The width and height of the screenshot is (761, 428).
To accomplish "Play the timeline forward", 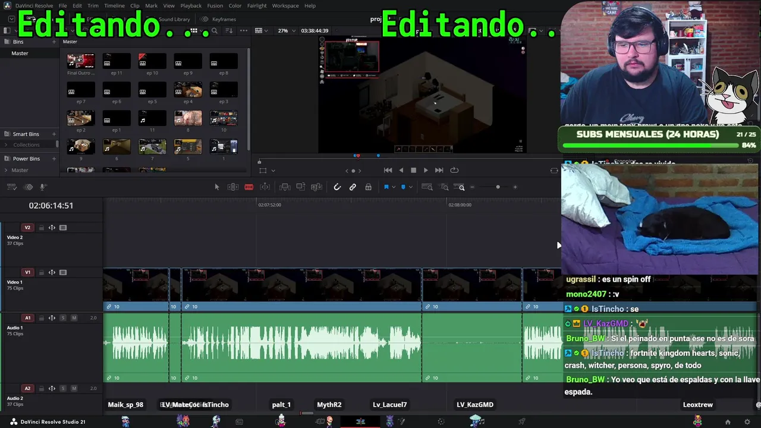I will (x=426, y=170).
